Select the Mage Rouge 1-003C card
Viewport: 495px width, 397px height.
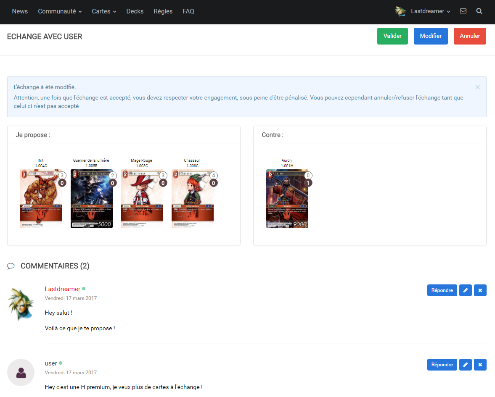[x=142, y=199]
